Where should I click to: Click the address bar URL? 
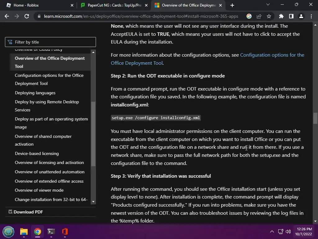[x=141, y=16]
